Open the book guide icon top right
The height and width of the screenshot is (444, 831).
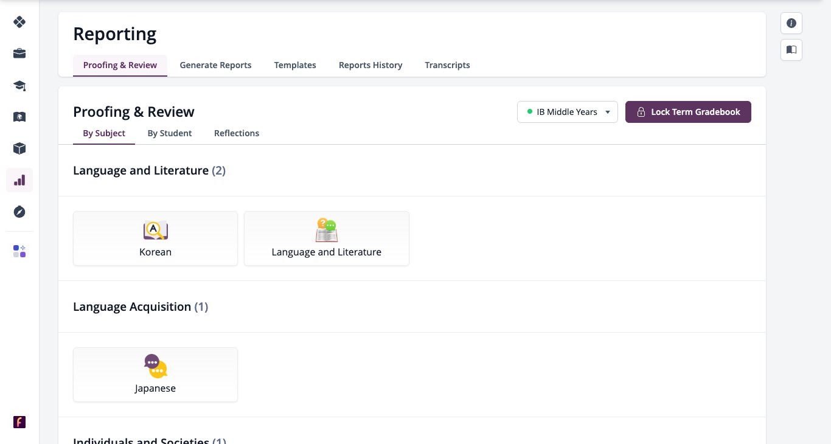[791, 50]
